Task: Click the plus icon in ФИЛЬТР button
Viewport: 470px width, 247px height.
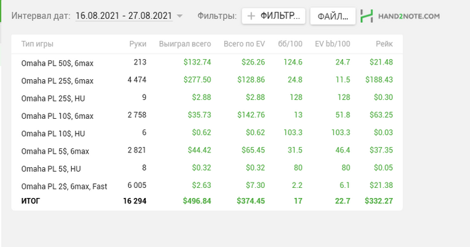Action: click(x=251, y=16)
